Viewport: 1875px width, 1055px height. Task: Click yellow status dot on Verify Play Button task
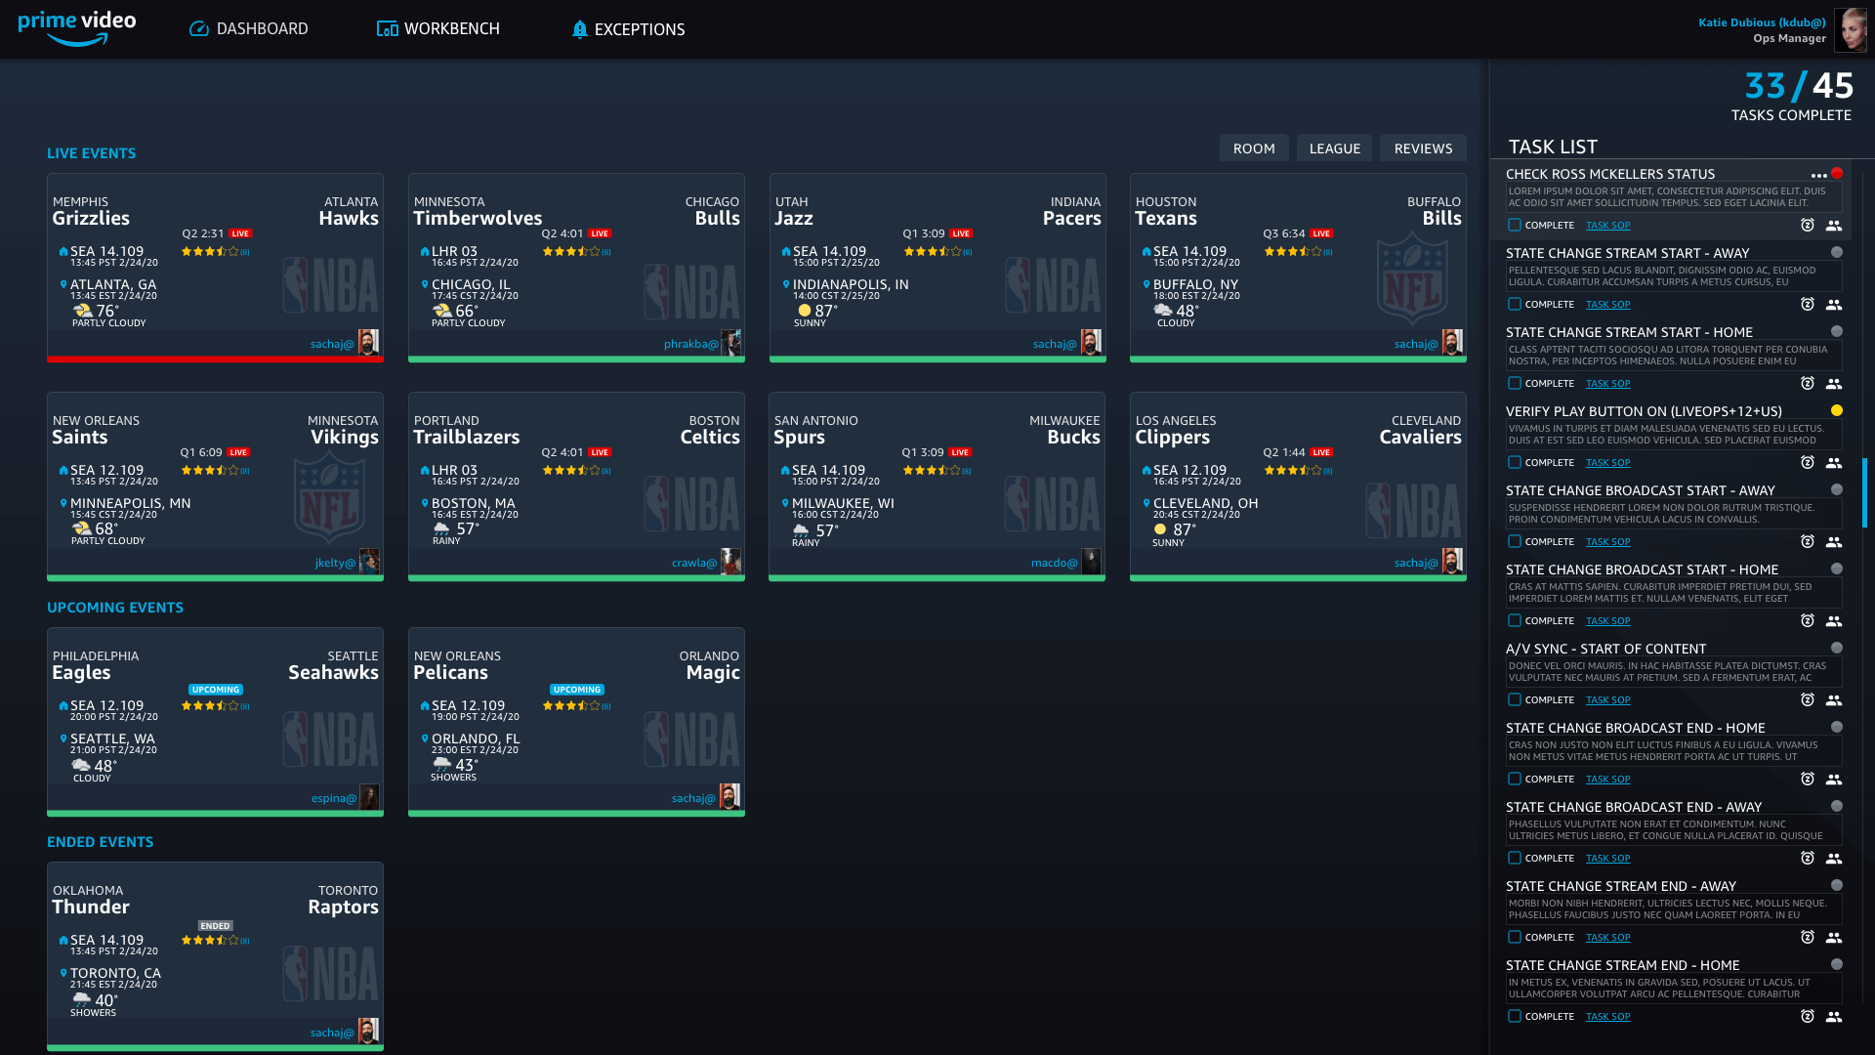pos(1837,411)
